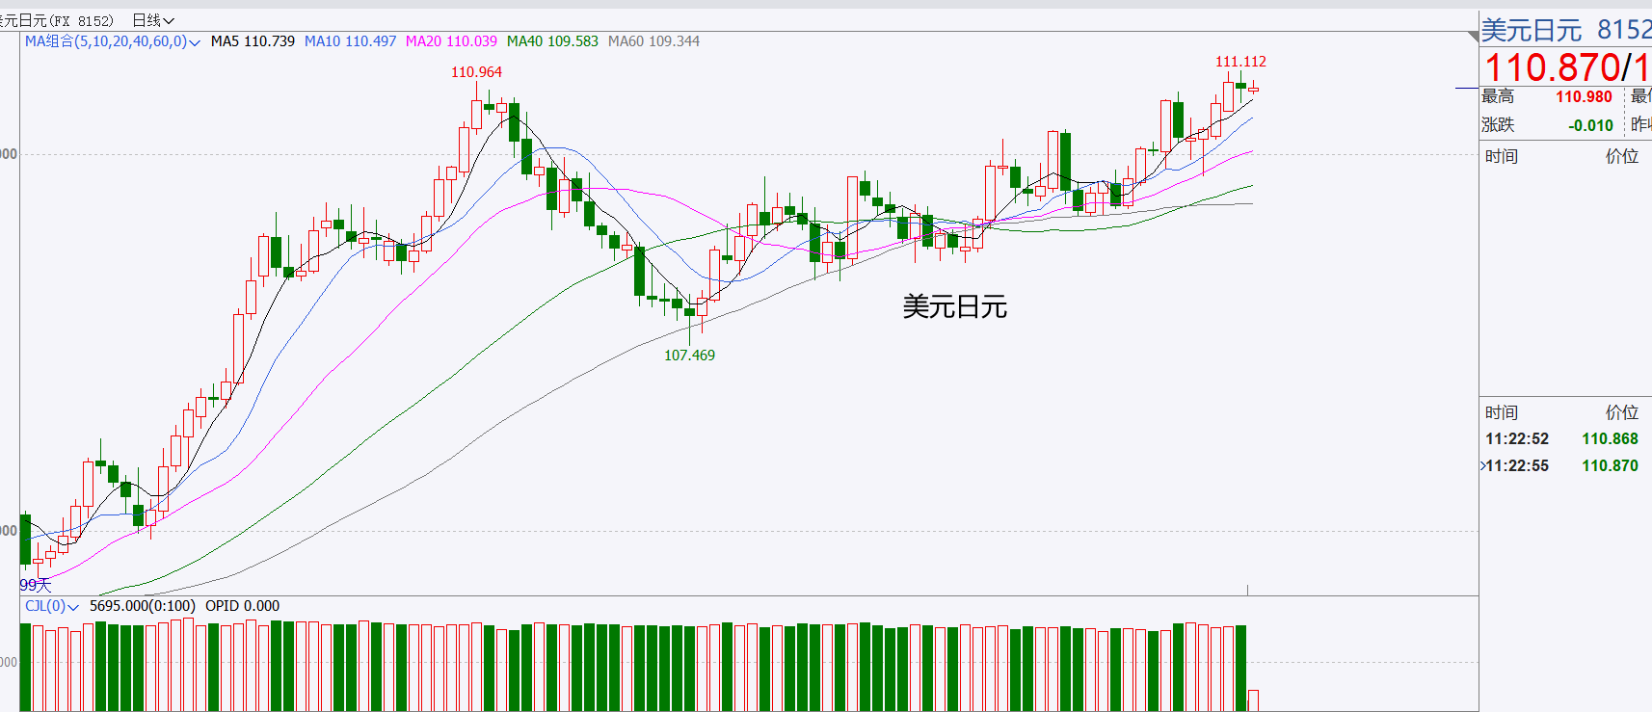This screenshot has width=1652, height=712.
Task: Click the 价位 header in upper tick table
Action: click(x=1622, y=156)
